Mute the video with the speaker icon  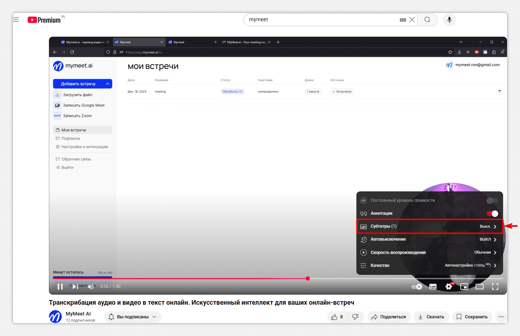[91, 286]
